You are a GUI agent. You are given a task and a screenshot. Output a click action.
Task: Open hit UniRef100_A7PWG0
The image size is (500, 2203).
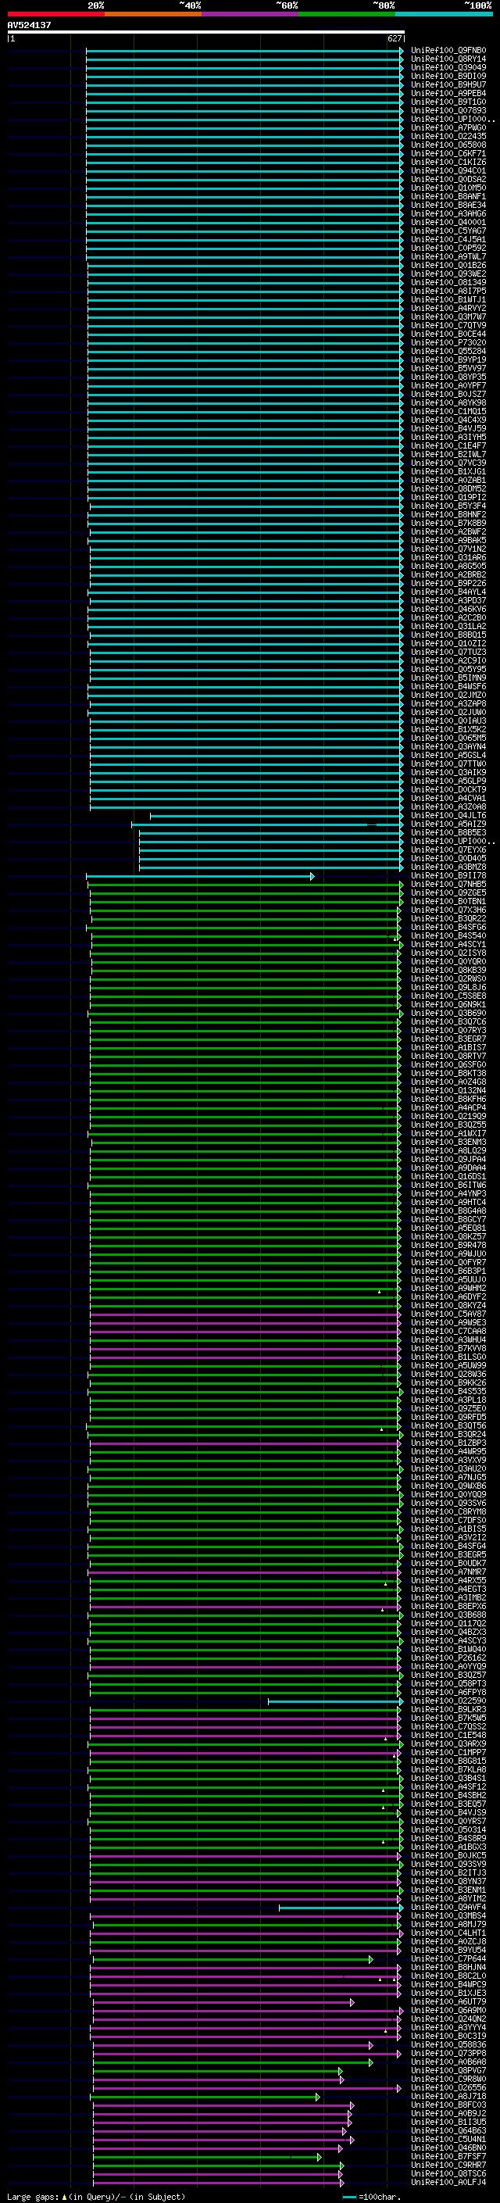[x=448, y=127]
